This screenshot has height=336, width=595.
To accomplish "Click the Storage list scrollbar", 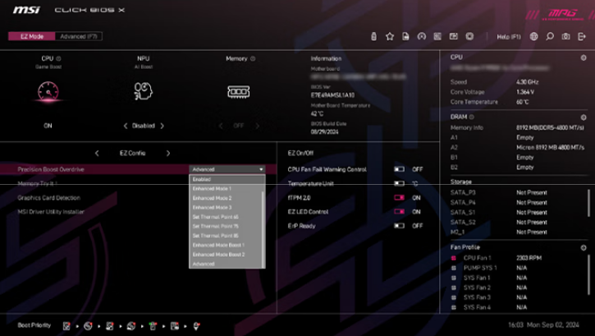I will click(x=588, y=203).
